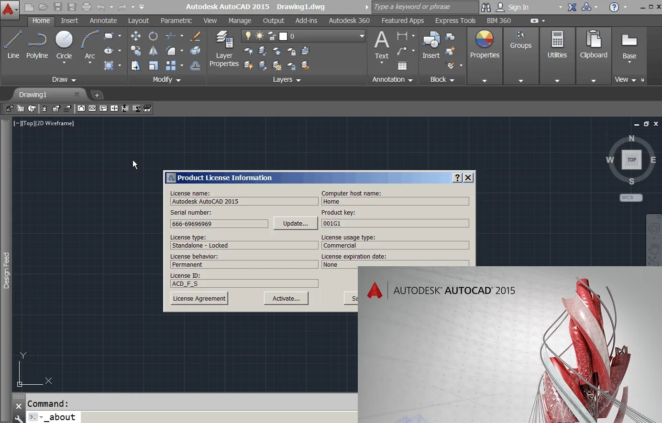Click the Undo arrow icon

click(101, 7)
